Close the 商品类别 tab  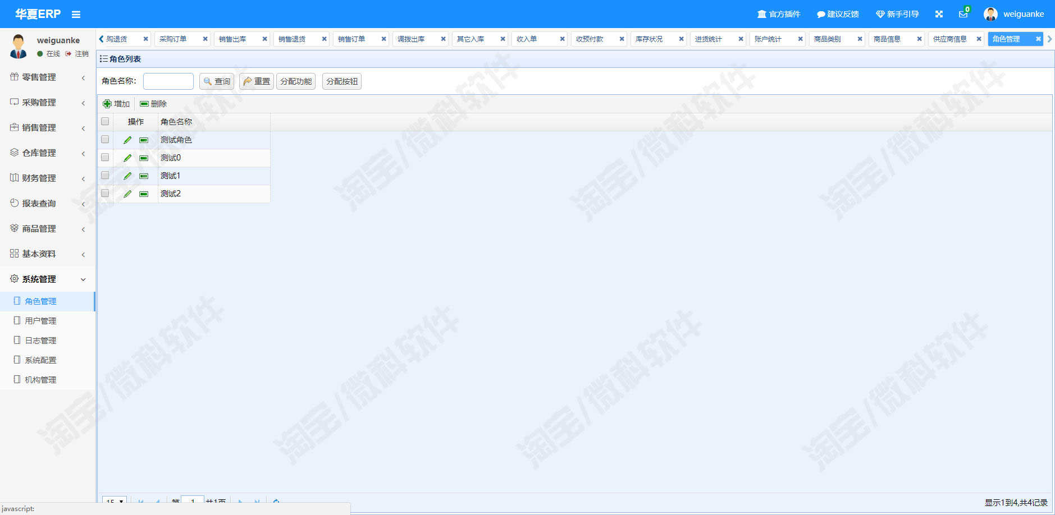860,39
